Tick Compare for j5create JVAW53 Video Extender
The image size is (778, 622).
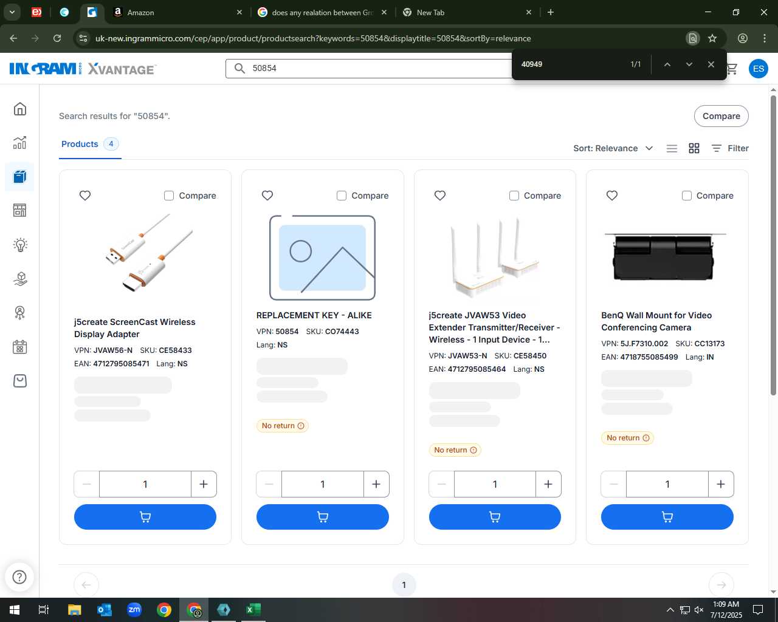(x=514, y=196)
